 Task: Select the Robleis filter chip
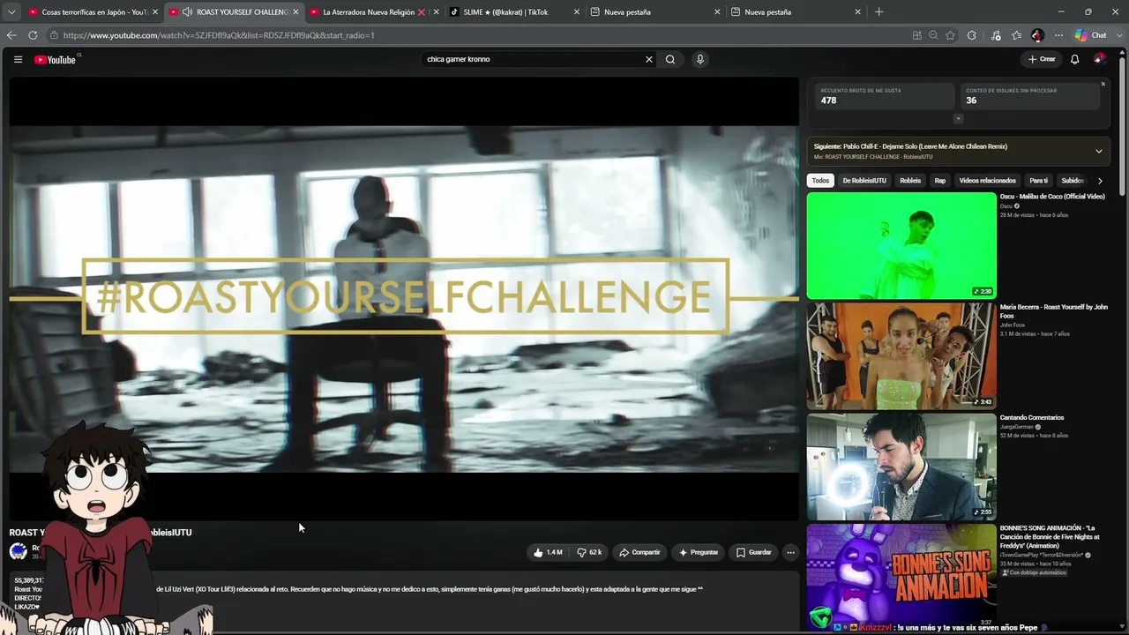910,181
